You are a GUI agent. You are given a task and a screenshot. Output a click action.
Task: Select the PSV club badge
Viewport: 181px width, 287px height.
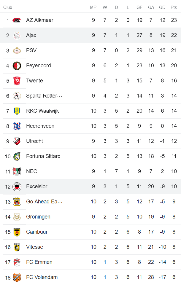coord(17,51)
